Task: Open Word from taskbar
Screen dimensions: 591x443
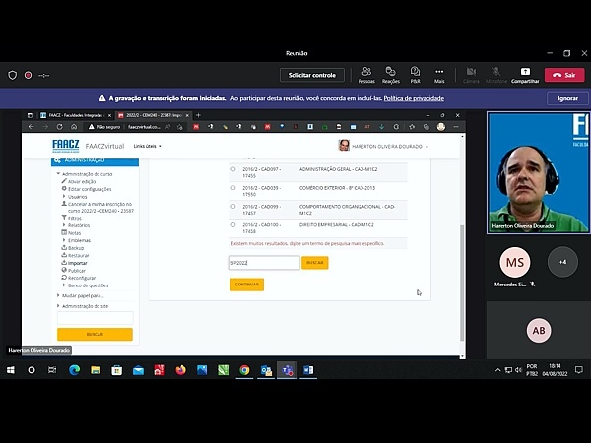Action: click(x=308, y=370)
